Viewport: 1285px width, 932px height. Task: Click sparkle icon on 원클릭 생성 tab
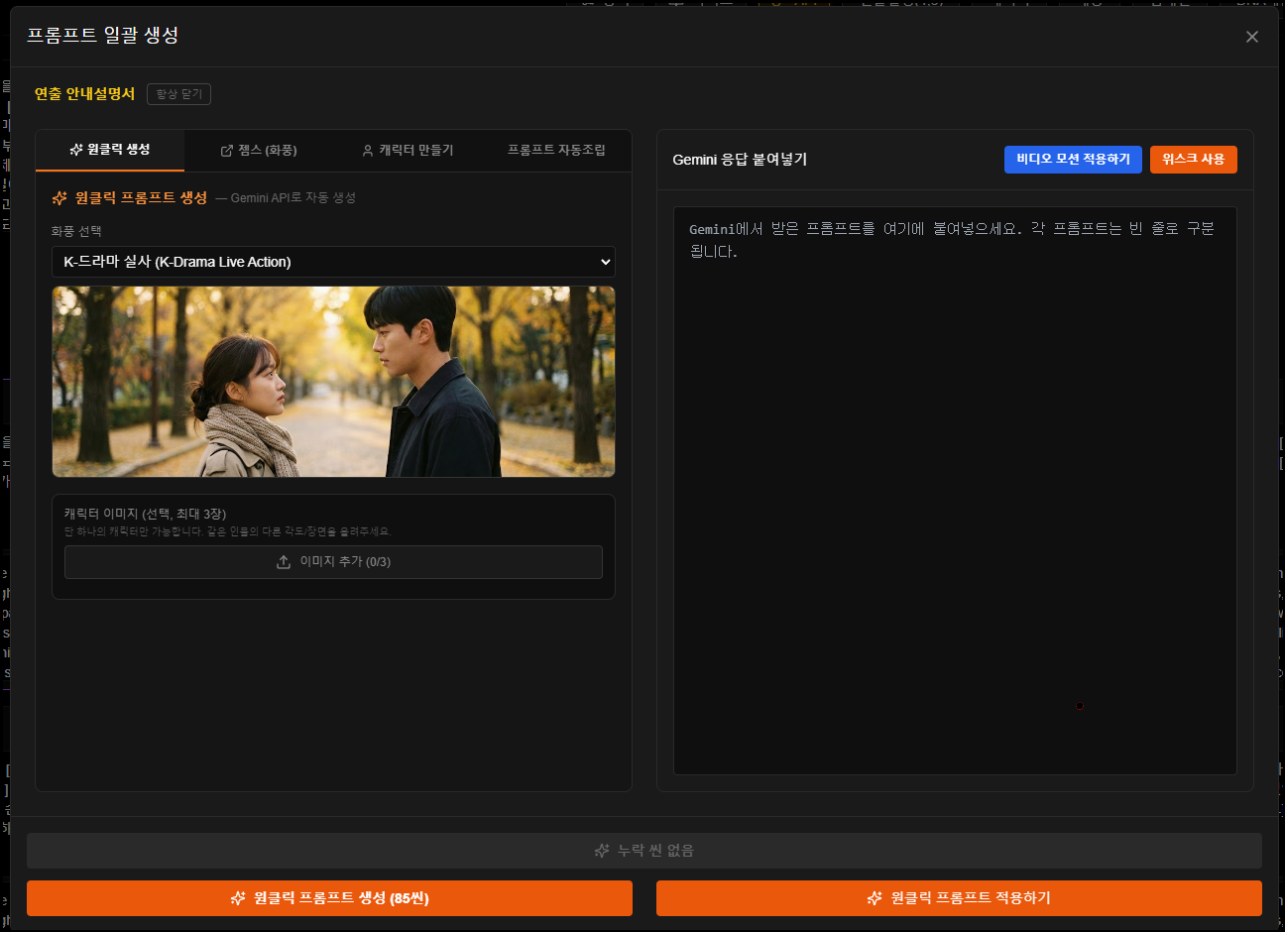pyautogui.click(x=76, y=150)
